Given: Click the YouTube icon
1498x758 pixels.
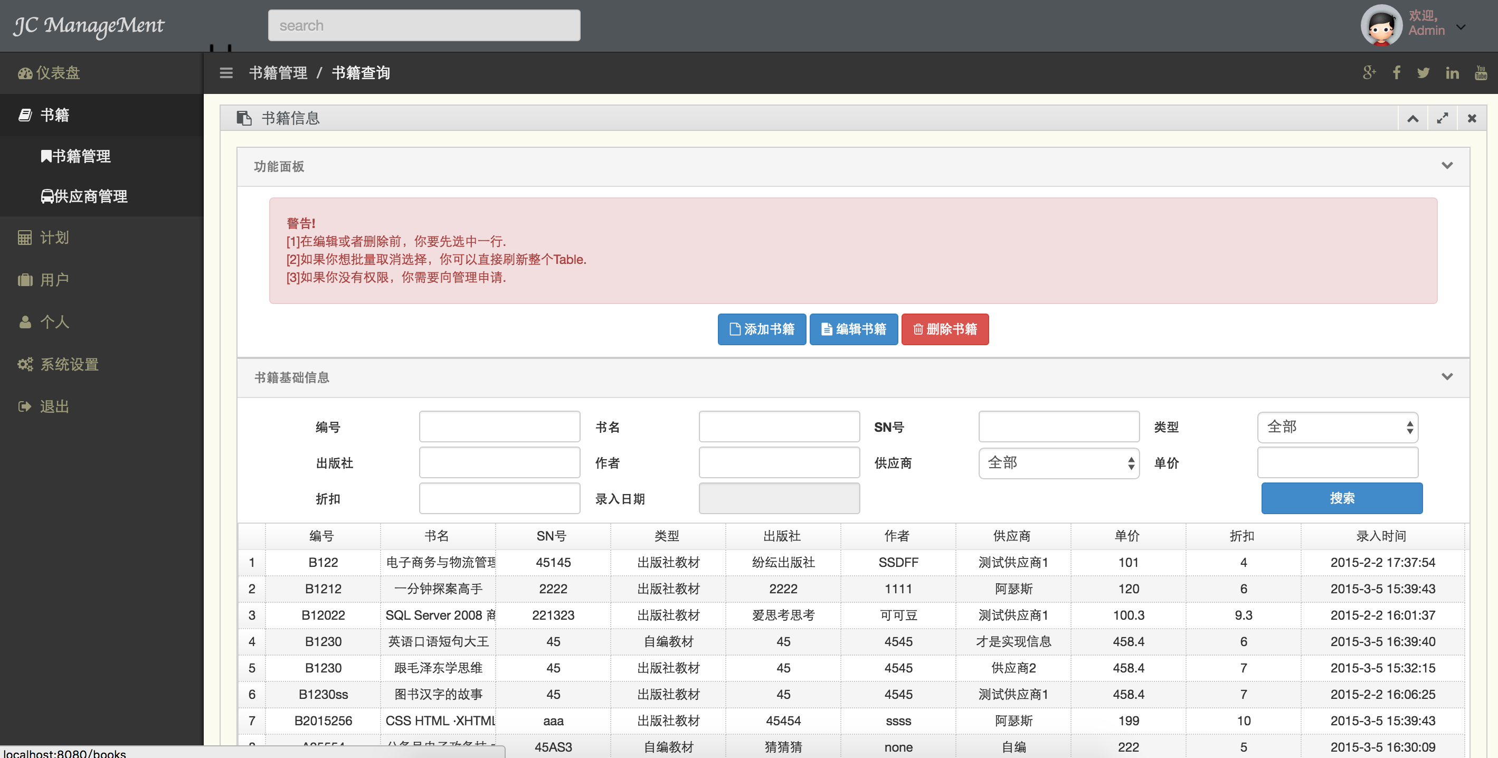Looking at the screenshot, I should [1481, 73].
